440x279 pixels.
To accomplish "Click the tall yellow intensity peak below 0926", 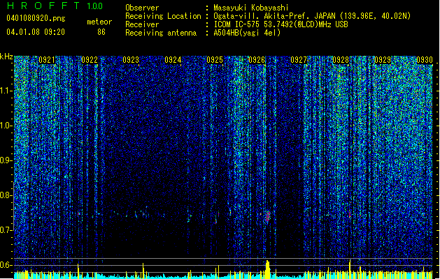I will tap(267, 269).
